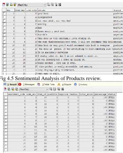Tick the checkbox for the 'disappointed' review row
123x153 pixels.
click(x=4, y=17)
